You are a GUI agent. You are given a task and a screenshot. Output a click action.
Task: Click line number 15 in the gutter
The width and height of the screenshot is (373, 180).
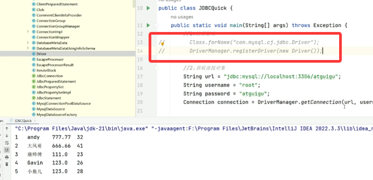(x=140, y=59)
